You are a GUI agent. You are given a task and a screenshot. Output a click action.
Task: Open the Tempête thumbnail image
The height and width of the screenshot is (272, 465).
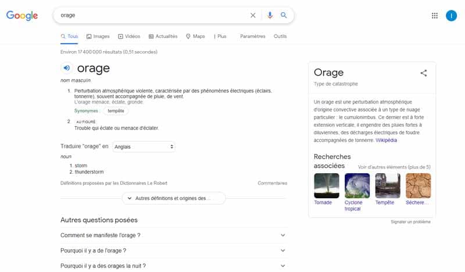coord(388,185)
